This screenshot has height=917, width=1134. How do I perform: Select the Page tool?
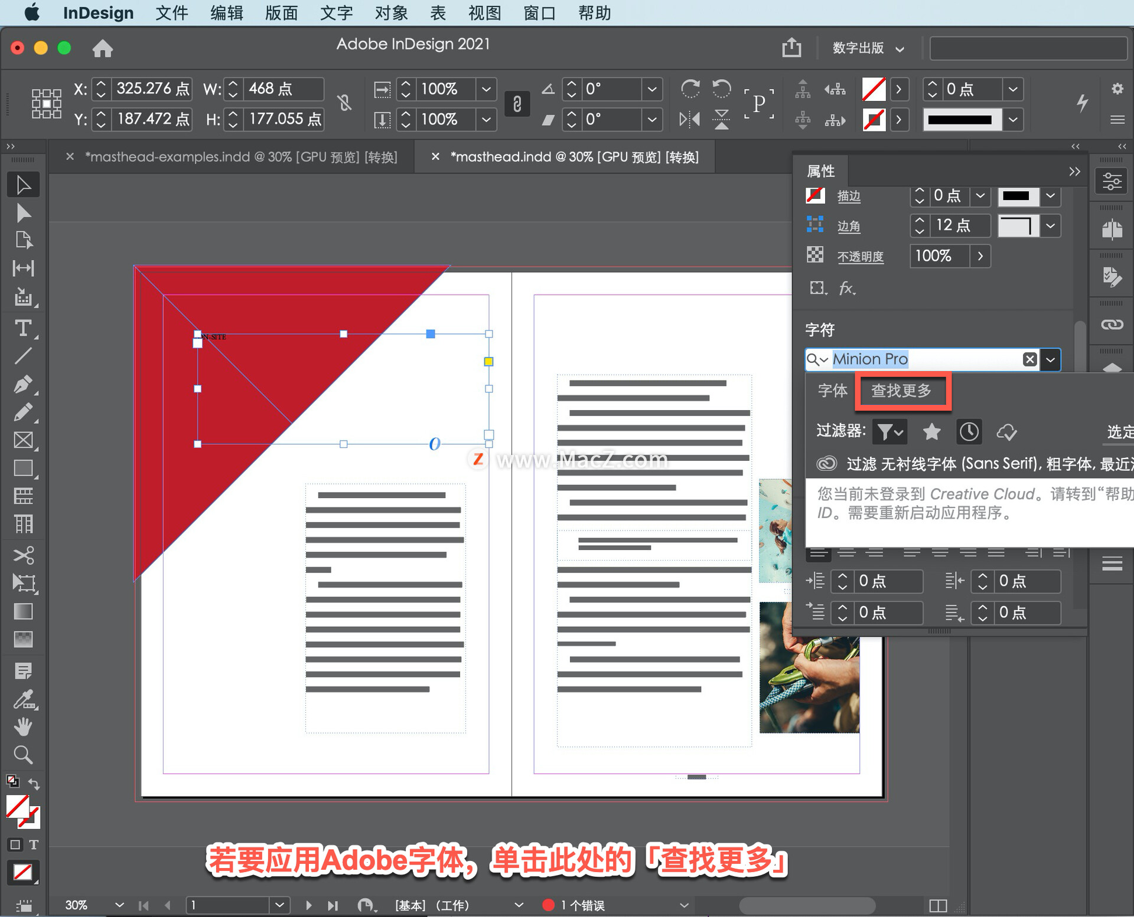click(23, 240)
